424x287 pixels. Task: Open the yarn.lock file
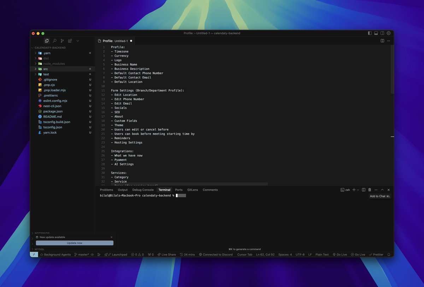(x=50, y=132)
